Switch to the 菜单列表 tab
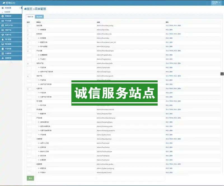This screenshot has height=186, width=224. point(31,17)
